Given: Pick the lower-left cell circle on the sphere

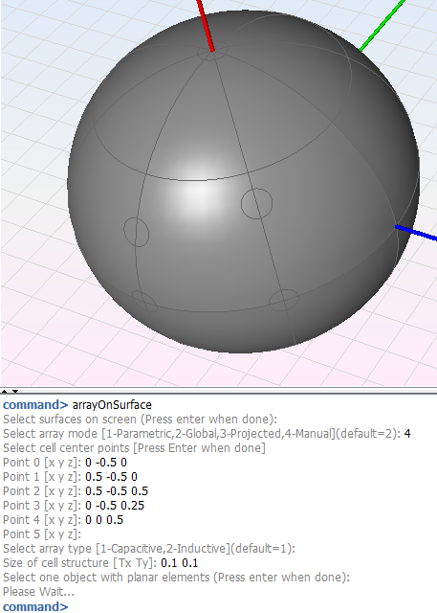Looking at the screenshot, I should coord(144,301).
